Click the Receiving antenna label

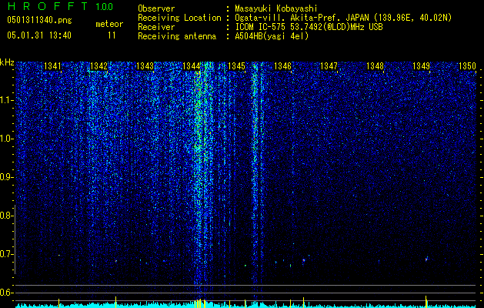[x=177, y=36]
